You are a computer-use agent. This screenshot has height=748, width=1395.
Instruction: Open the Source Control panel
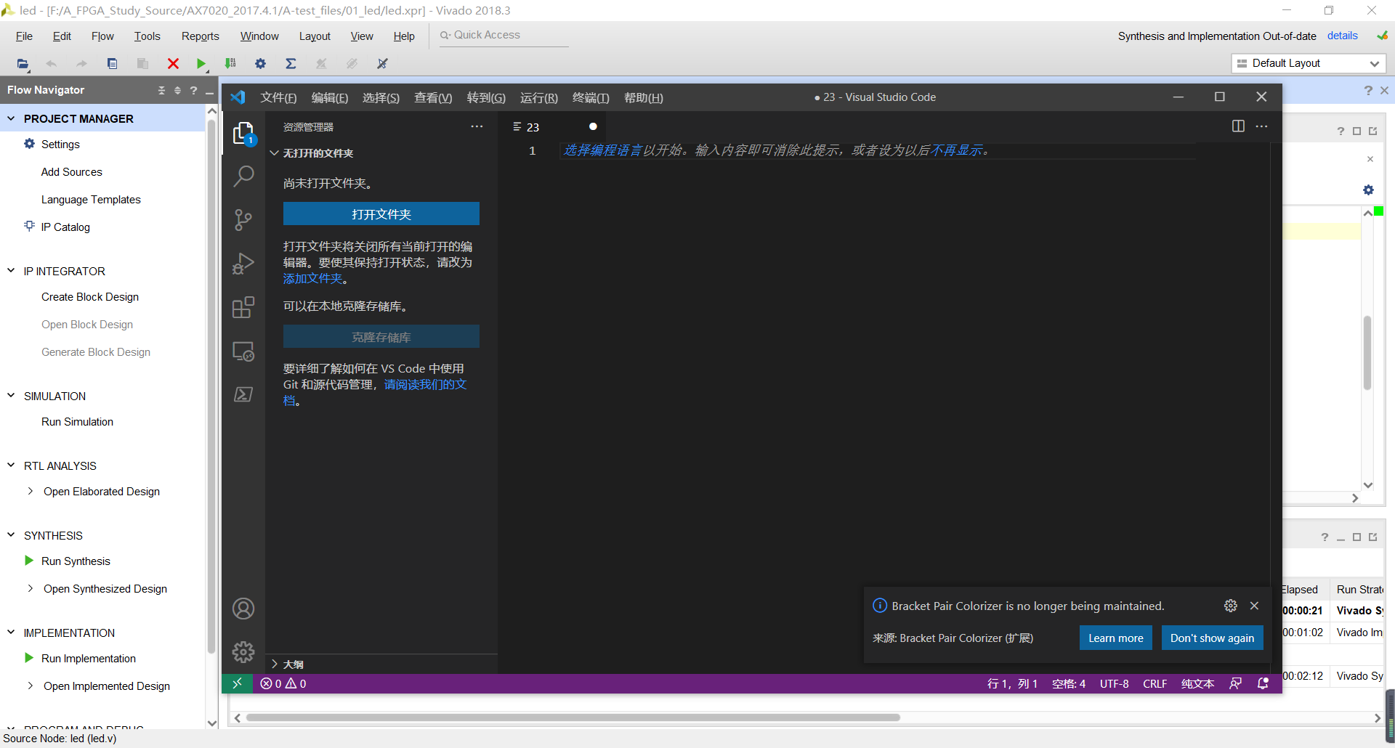[243, 220]
